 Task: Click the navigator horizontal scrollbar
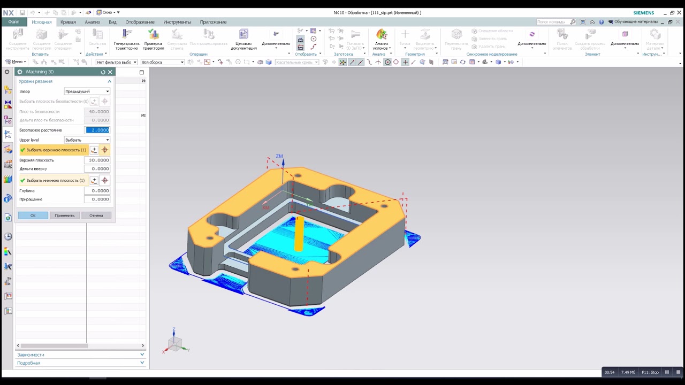click(x=54, y=345)
